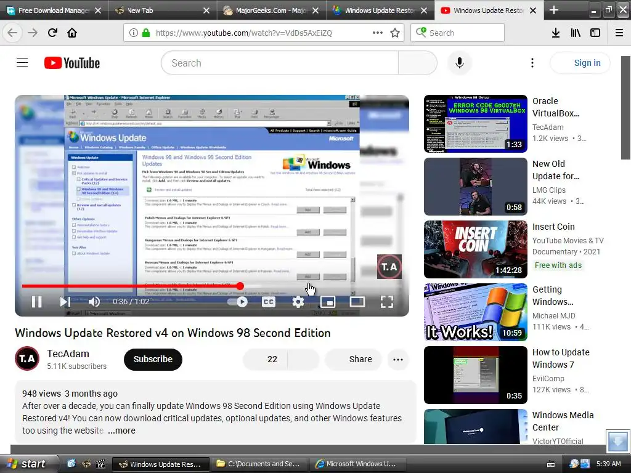Viewport: 631px width, 473px height.
Task: Mute the video volume speaker icon
Action: click(x=94, y=302)
